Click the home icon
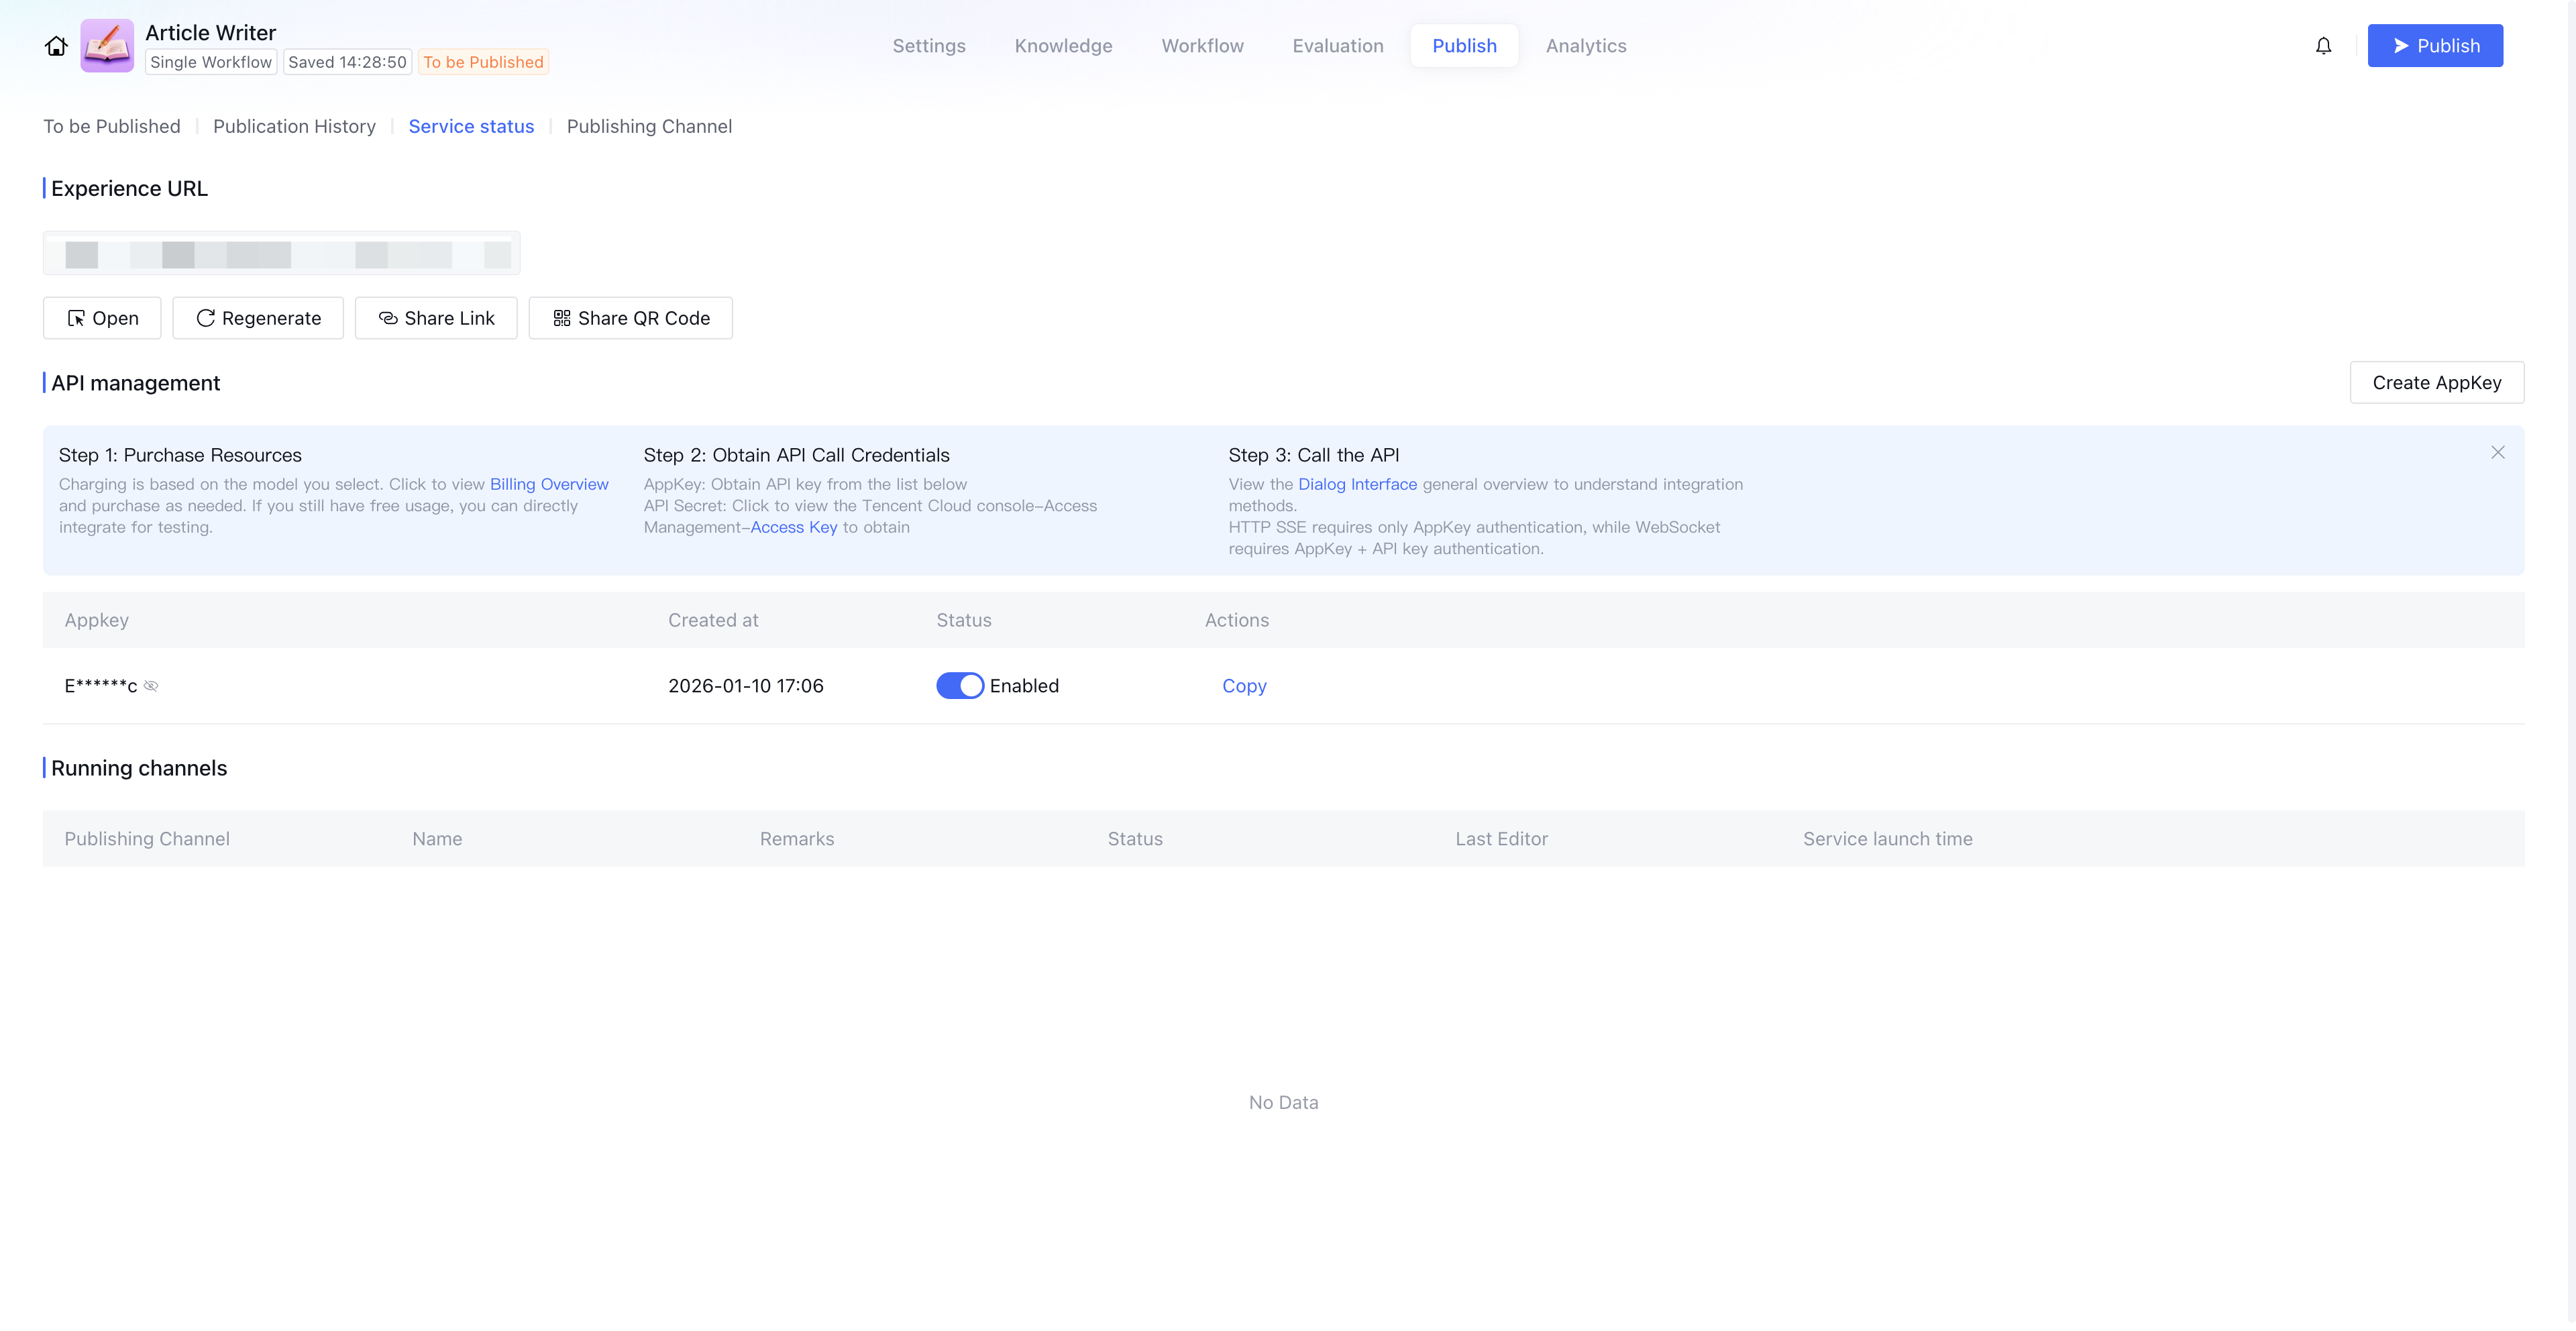The width and height of the screenshot is (2576, 1331). click(56, 46)
